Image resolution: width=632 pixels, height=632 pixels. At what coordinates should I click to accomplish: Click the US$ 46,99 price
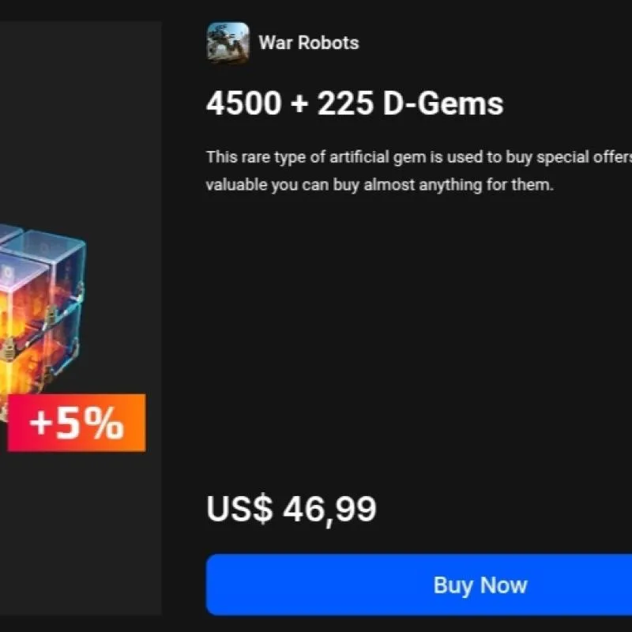(292, 510)
